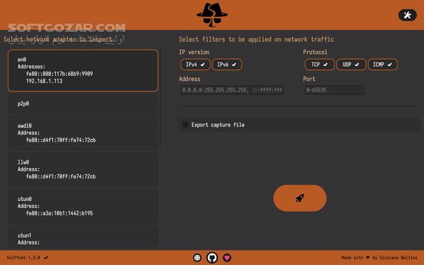Start capture with the rocket button

pos(300,198)
